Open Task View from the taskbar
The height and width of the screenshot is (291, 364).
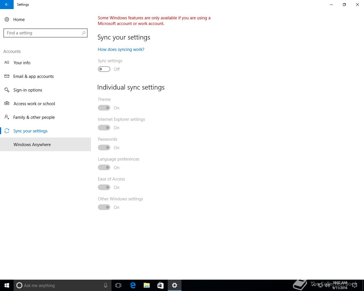118,285
